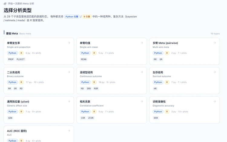Click the PROP tag

(x=11, y=59)
